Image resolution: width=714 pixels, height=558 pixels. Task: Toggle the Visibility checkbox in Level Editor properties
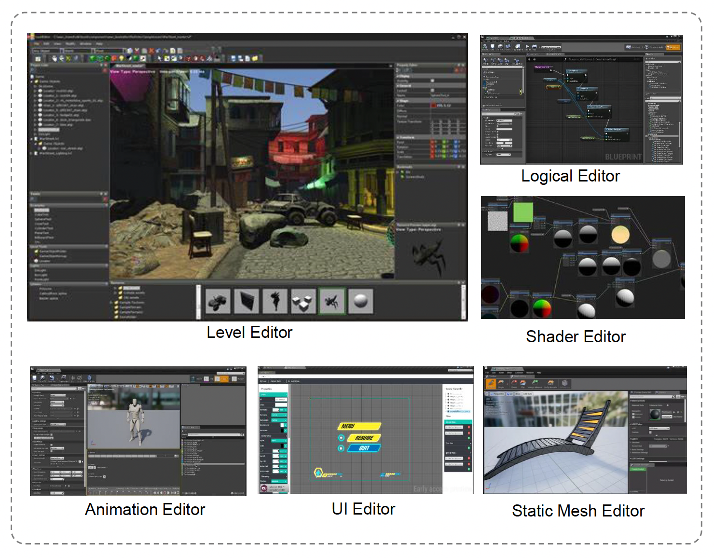[432, 81]
